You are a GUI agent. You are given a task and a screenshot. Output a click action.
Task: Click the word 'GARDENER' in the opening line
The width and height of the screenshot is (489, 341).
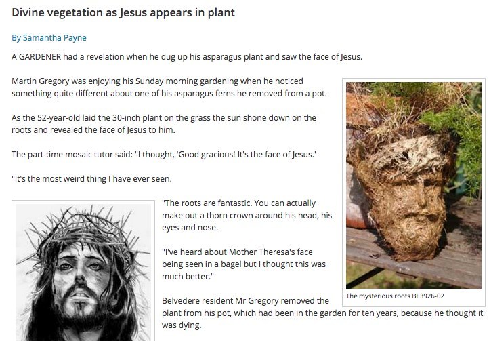pos(40,57)
